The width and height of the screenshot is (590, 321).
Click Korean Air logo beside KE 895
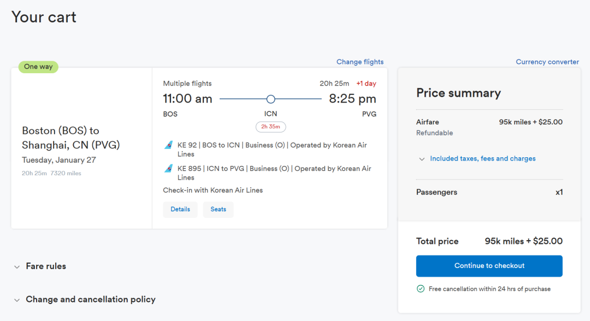coord(169,169)
